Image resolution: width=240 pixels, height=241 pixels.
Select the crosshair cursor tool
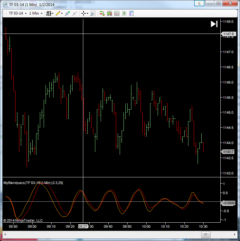[x=84, y=13]
